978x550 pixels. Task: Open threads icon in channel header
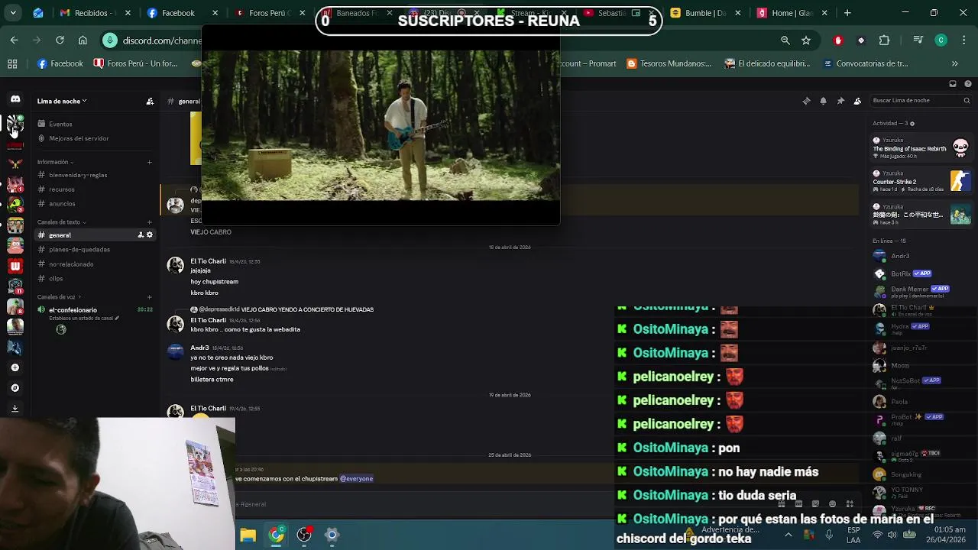tap(806, 101)
